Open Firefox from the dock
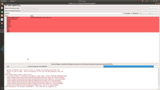 point(2,4)
